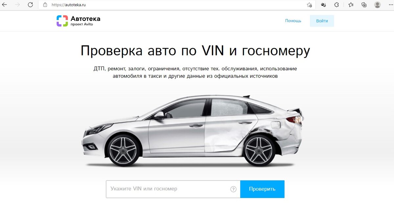Click the Автотека logo
Viewport: 394px width, 203px height.
coord(78,21)
